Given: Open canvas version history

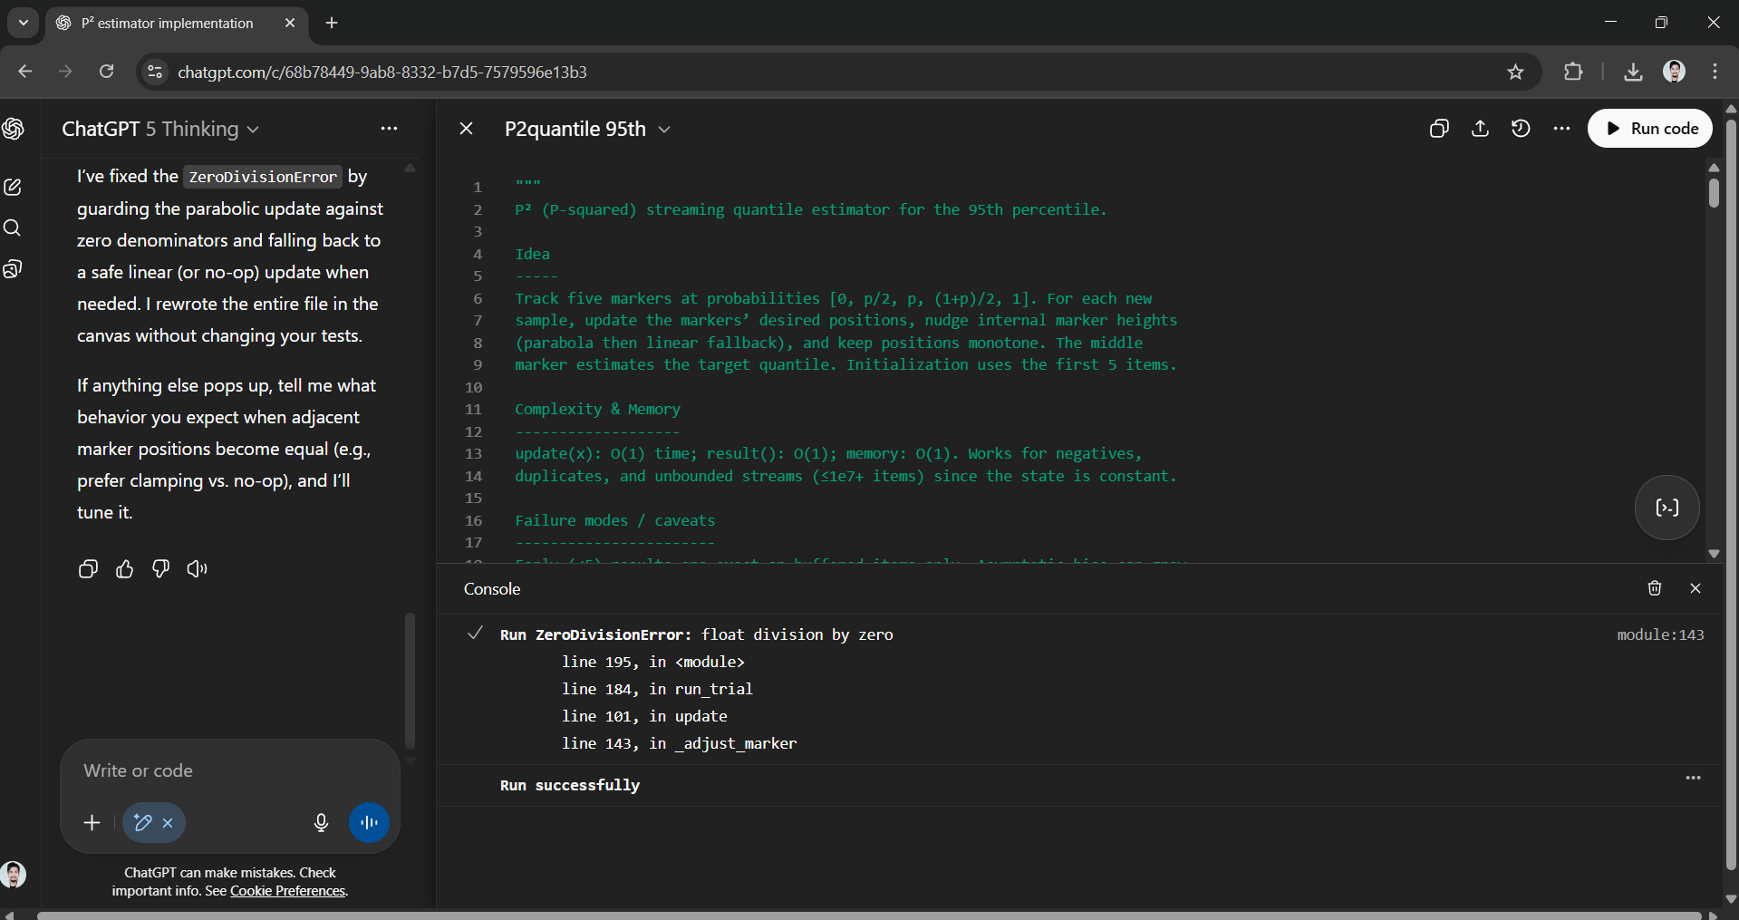Looking at the screenshot, I should pos(1521,129).
